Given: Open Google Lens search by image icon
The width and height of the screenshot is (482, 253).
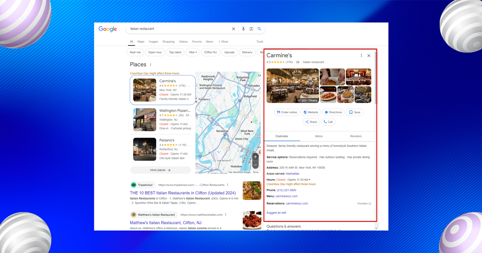Looking at the screenshot, I should 251,29.
